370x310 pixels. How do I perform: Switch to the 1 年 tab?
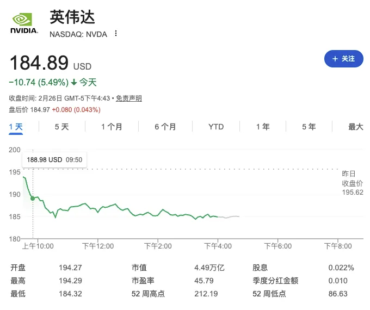click(263, 127)
